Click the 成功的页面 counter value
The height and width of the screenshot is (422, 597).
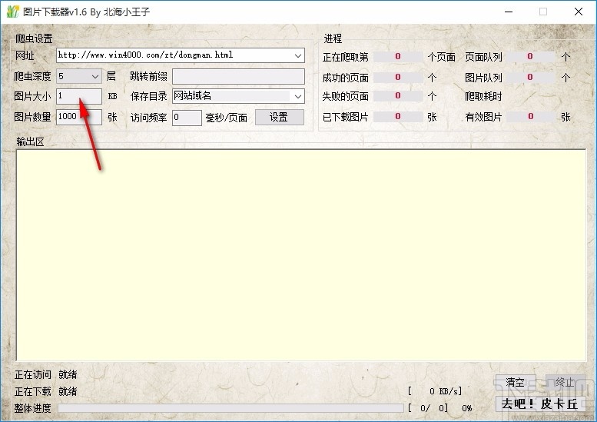[397, 78]
